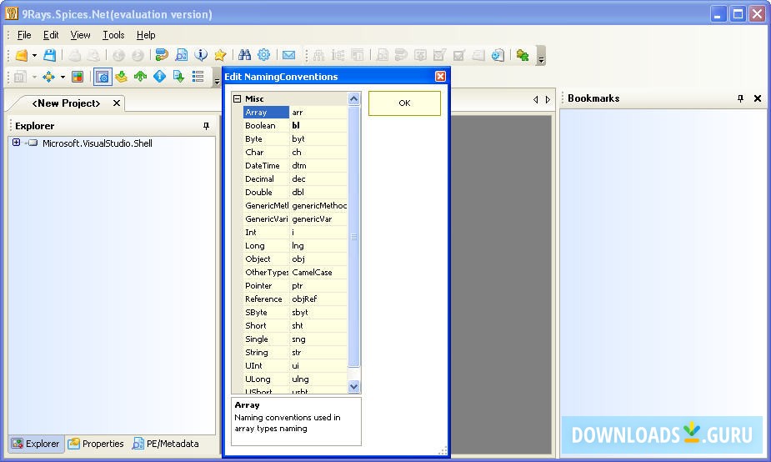Click the yellow star favorites icon
This screenshot has width=771, height=462.
tap(220, 55)
